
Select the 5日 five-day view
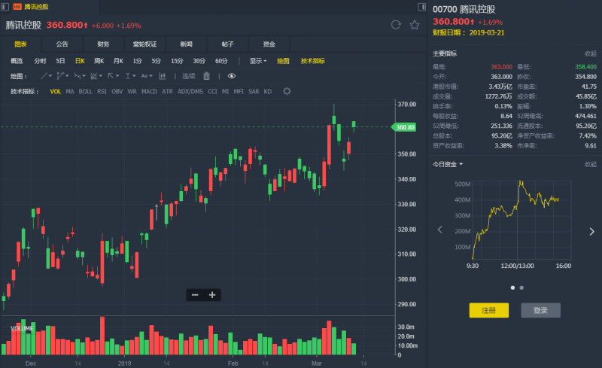click(x=60, y=61)
